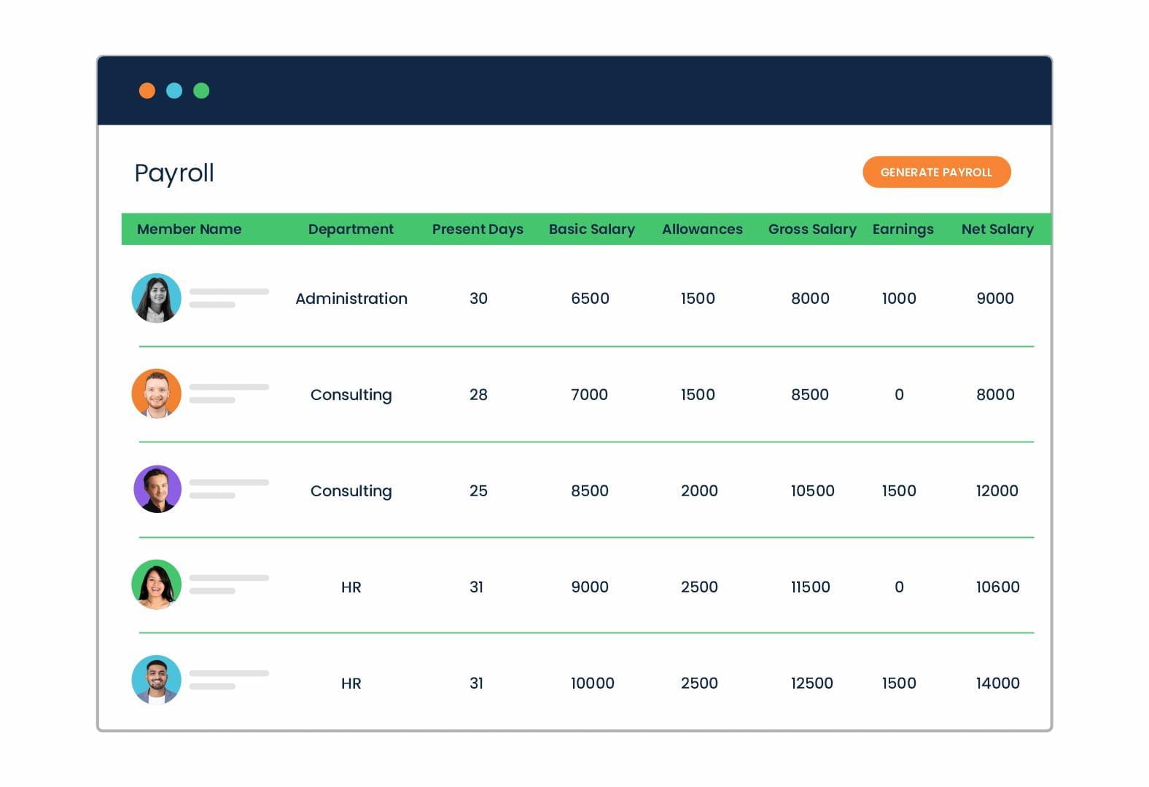Click gross salary value 11500

click(810, 587)
